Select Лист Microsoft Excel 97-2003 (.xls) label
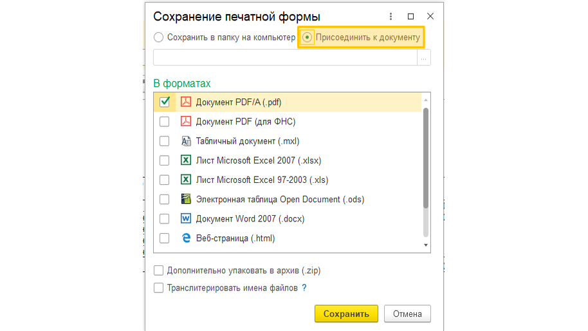588x331 pixels. (262, 180)
